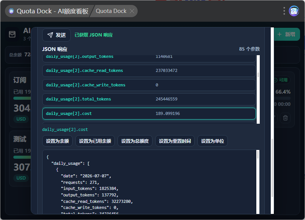Click the trash delete icon on card
The image size is (305, 220).
pyautogui.click(x=285, y=118)
